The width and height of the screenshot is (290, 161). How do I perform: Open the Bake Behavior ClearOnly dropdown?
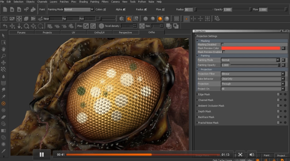point(253,79)
